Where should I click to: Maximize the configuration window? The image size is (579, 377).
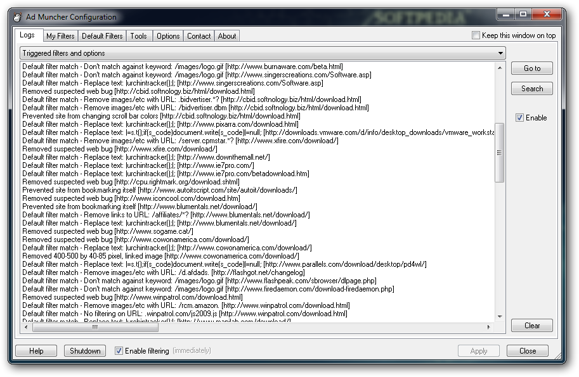point(523,13)
